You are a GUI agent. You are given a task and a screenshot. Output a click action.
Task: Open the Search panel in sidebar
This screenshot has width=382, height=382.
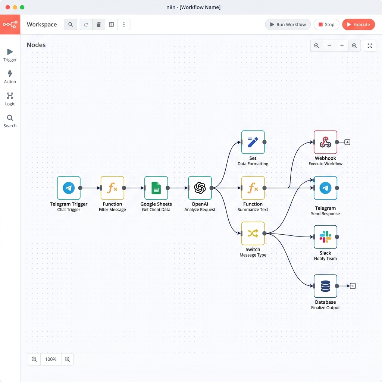click(10, 121)
